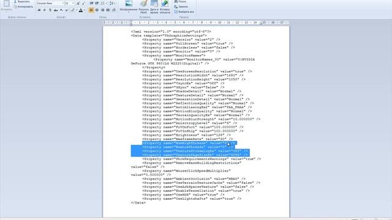Open the font size combo box
The width and height of the screenshot is (392, 220).
click(69, 4)
